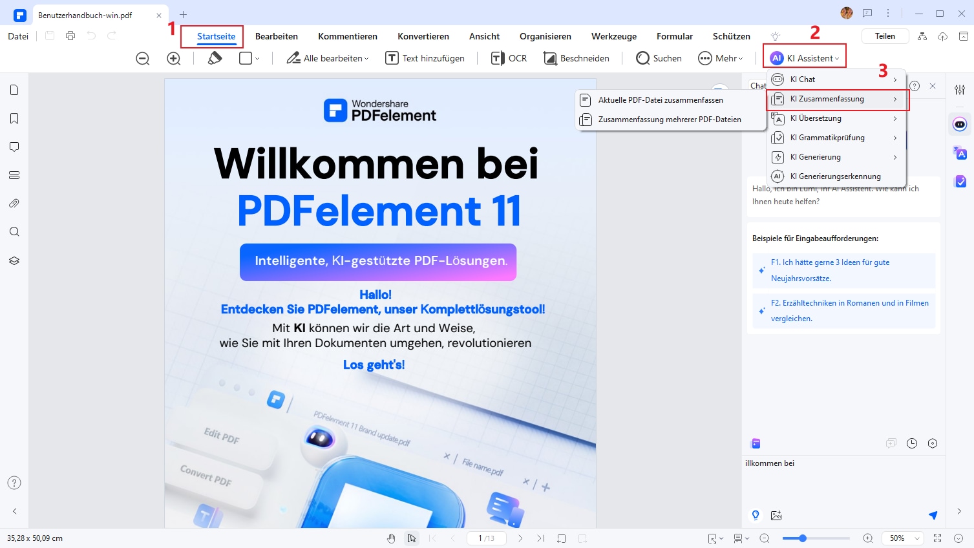Click the page number input field
This screenshot has height=548, width=974.
(486, 538)
